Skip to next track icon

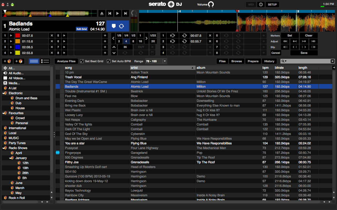(126, 13)
